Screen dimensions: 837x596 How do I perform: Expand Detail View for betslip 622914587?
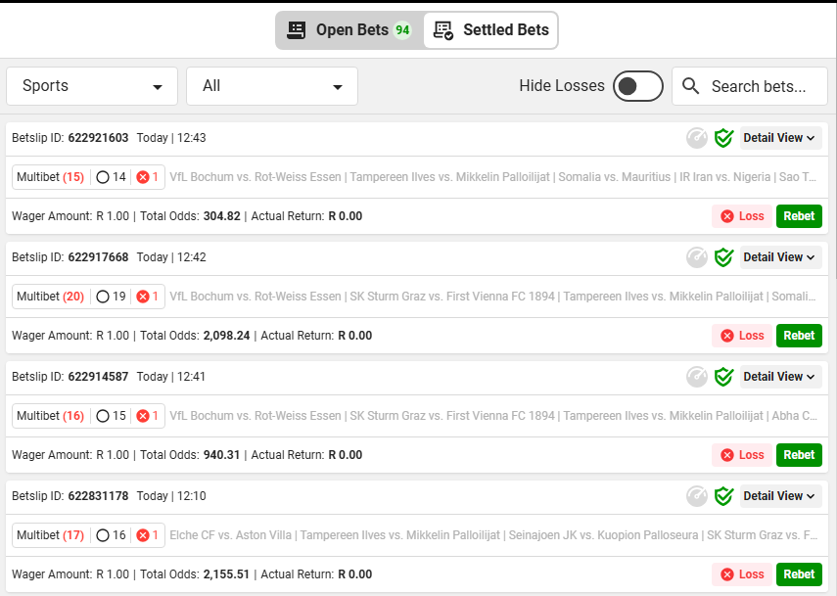coord(780,377)
